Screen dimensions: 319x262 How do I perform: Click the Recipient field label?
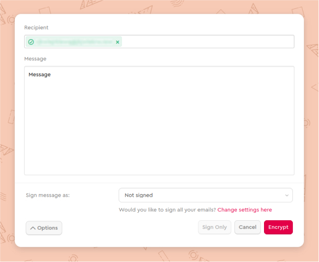(x=36, y=27)
